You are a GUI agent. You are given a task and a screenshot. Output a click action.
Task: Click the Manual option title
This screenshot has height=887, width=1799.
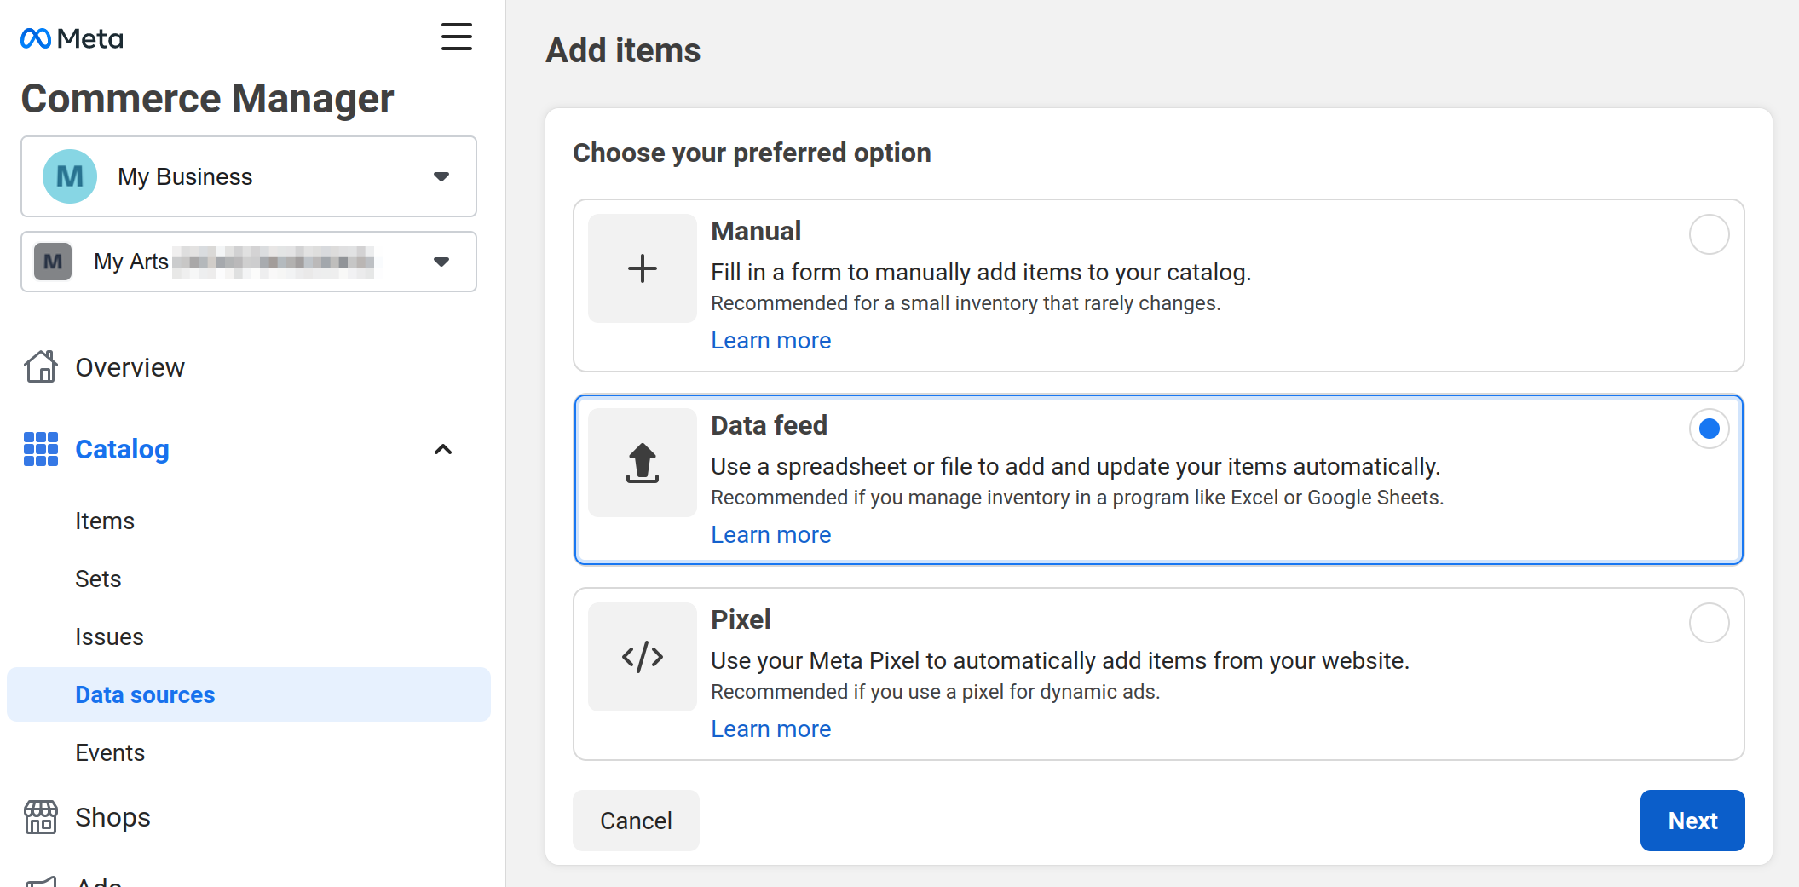point(756,231)
